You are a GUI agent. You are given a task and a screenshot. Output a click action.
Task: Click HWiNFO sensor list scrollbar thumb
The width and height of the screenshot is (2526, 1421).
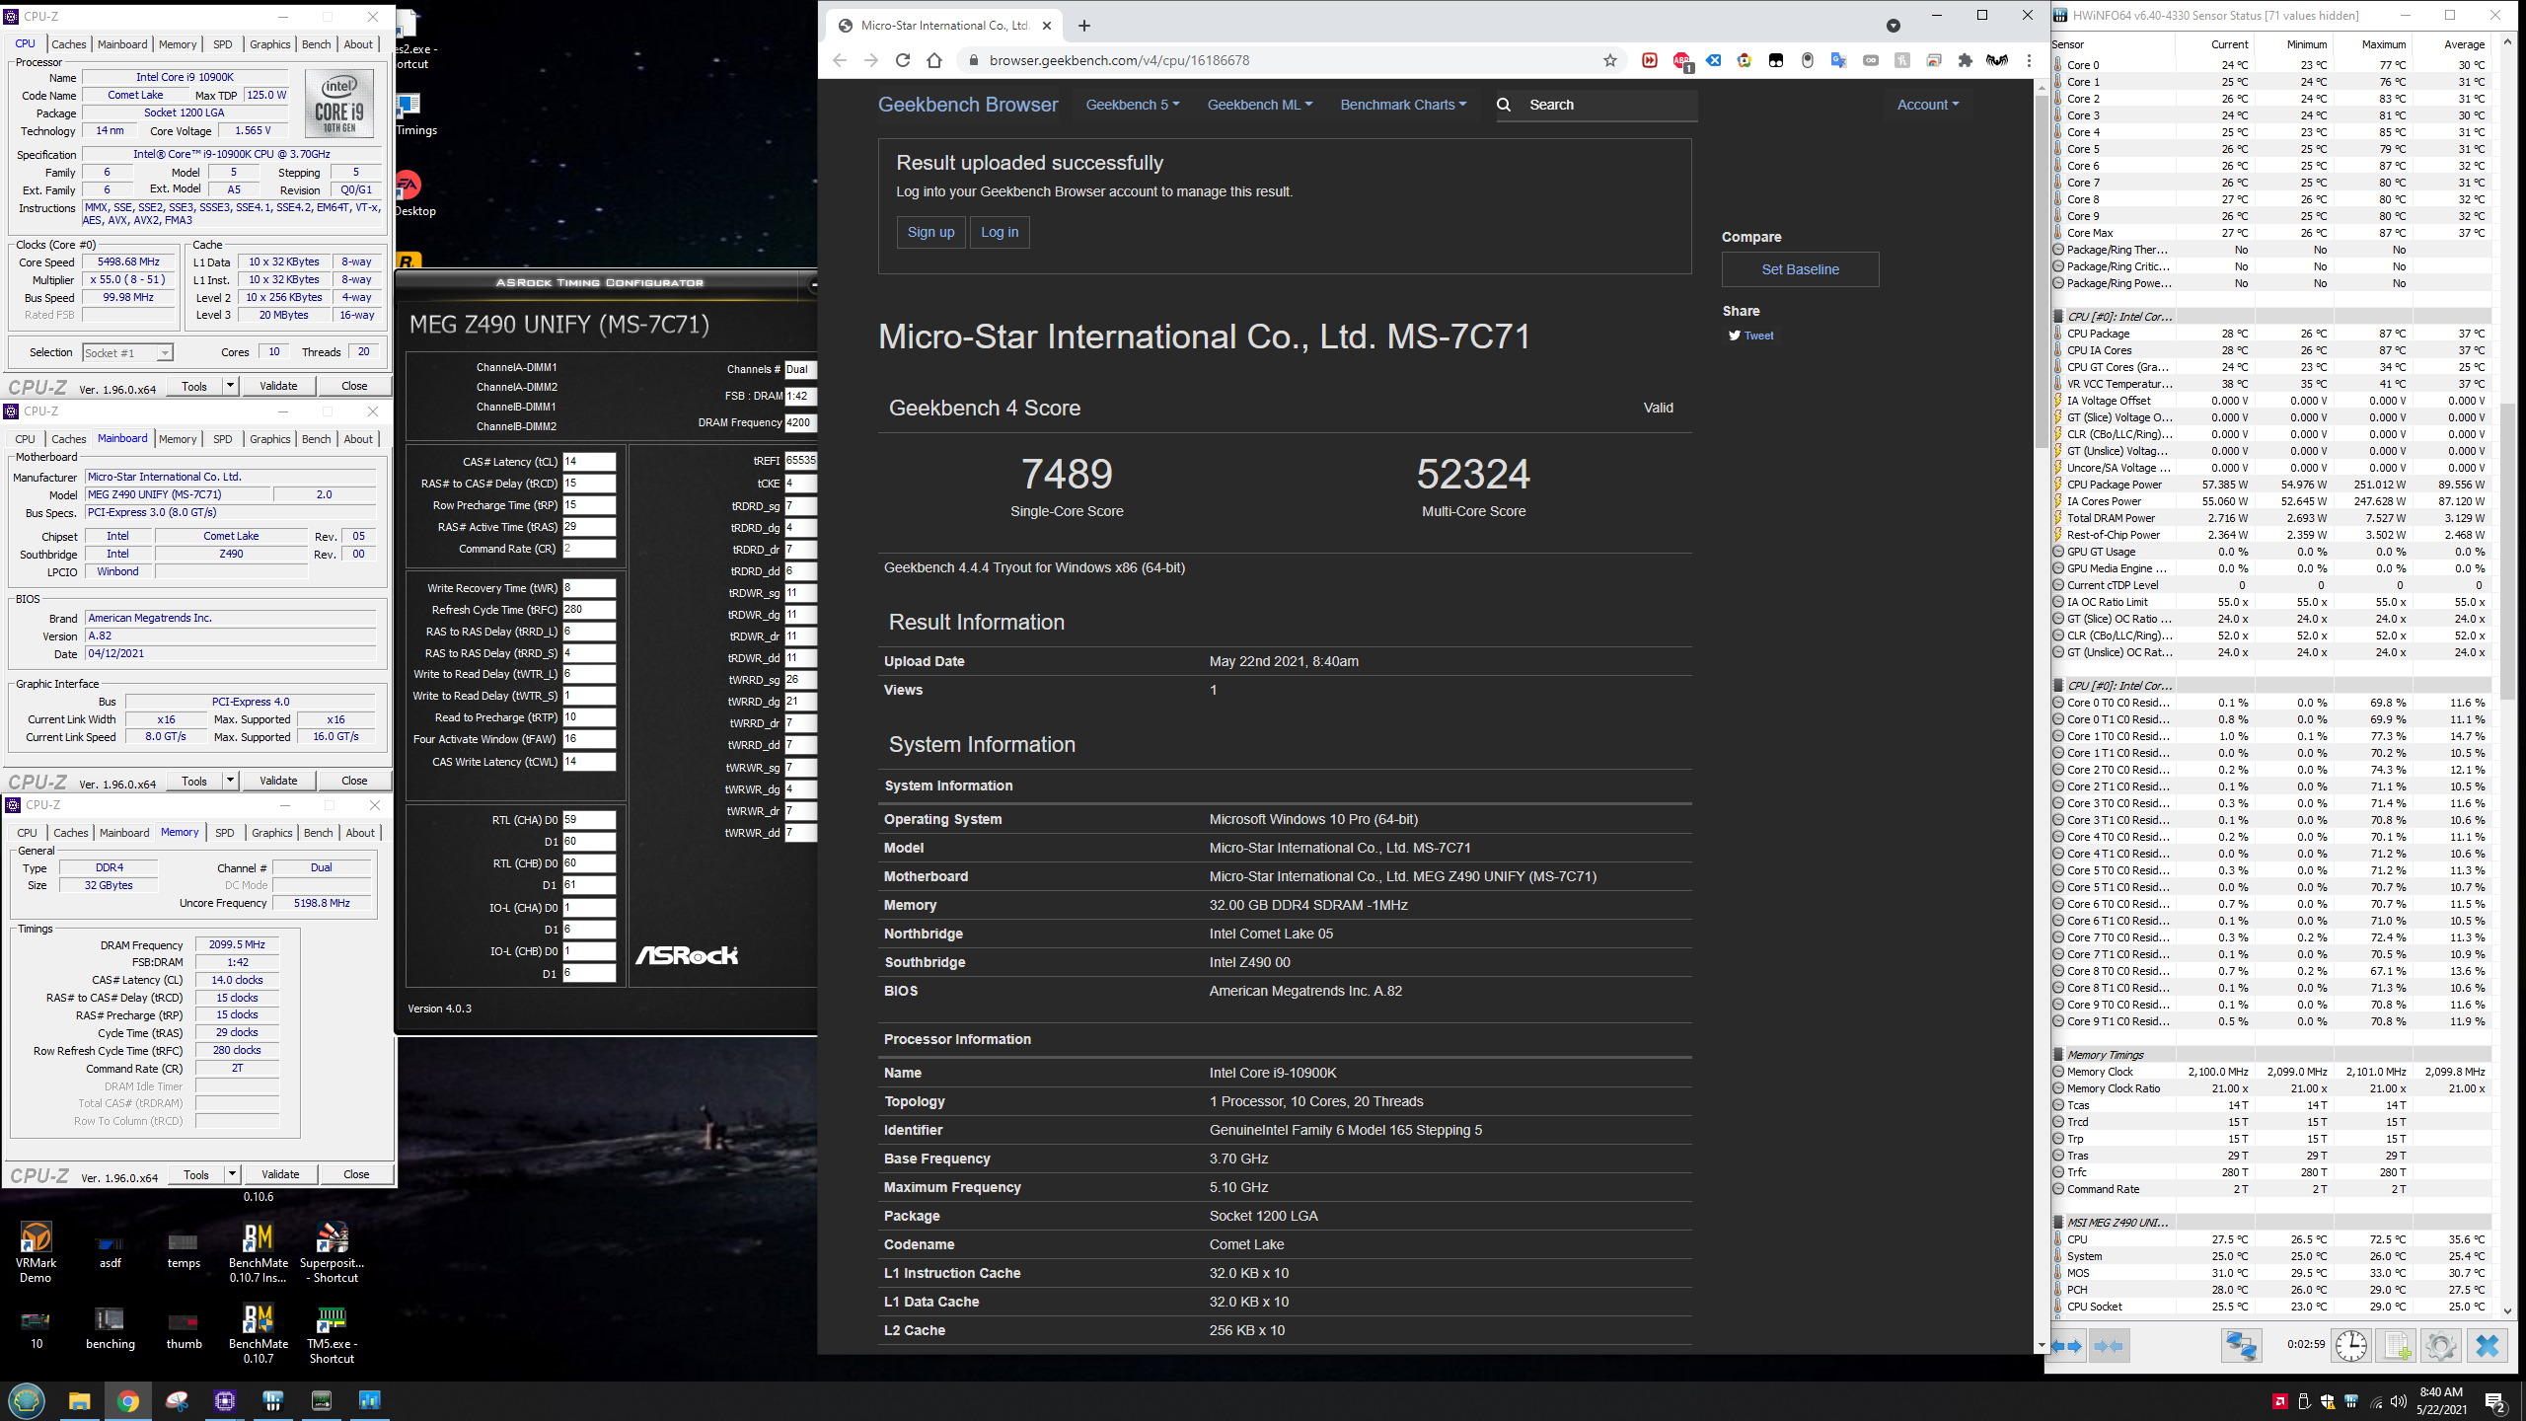click(2507, 551)
